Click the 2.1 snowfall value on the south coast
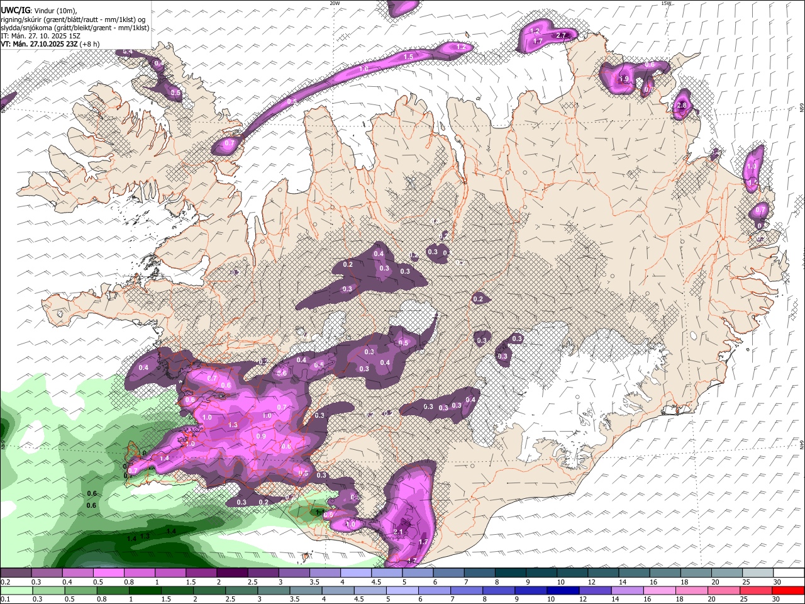The width and height of the screenshot is (805, 604). tap(398, 532)
